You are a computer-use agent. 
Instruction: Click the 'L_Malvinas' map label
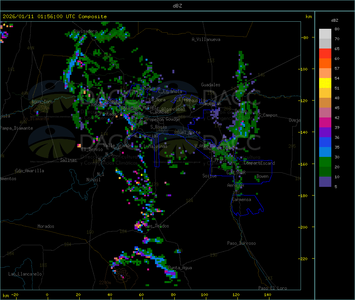pos(155,146)
